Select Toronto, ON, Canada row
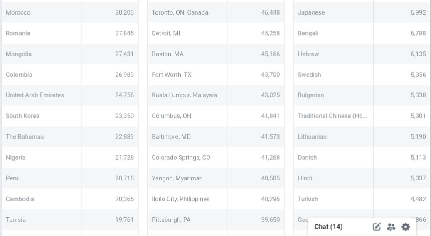Screen dimensions: 431x236 coord(180,12)
